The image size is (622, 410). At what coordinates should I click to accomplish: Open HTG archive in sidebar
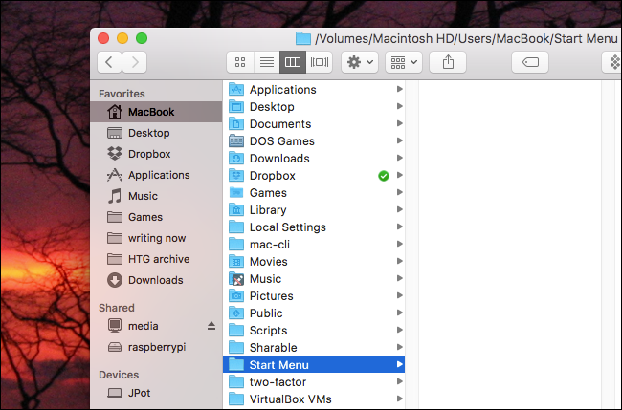click(156, 259)
